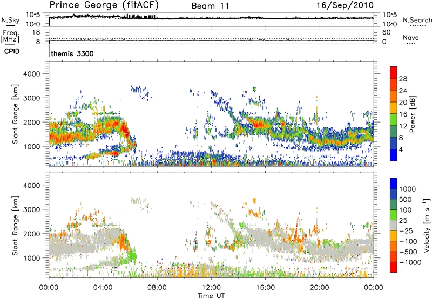Viewport: 432px width, 299px height.
Task: Click the date '16/Sep/2010'
Action: (345, 5)
